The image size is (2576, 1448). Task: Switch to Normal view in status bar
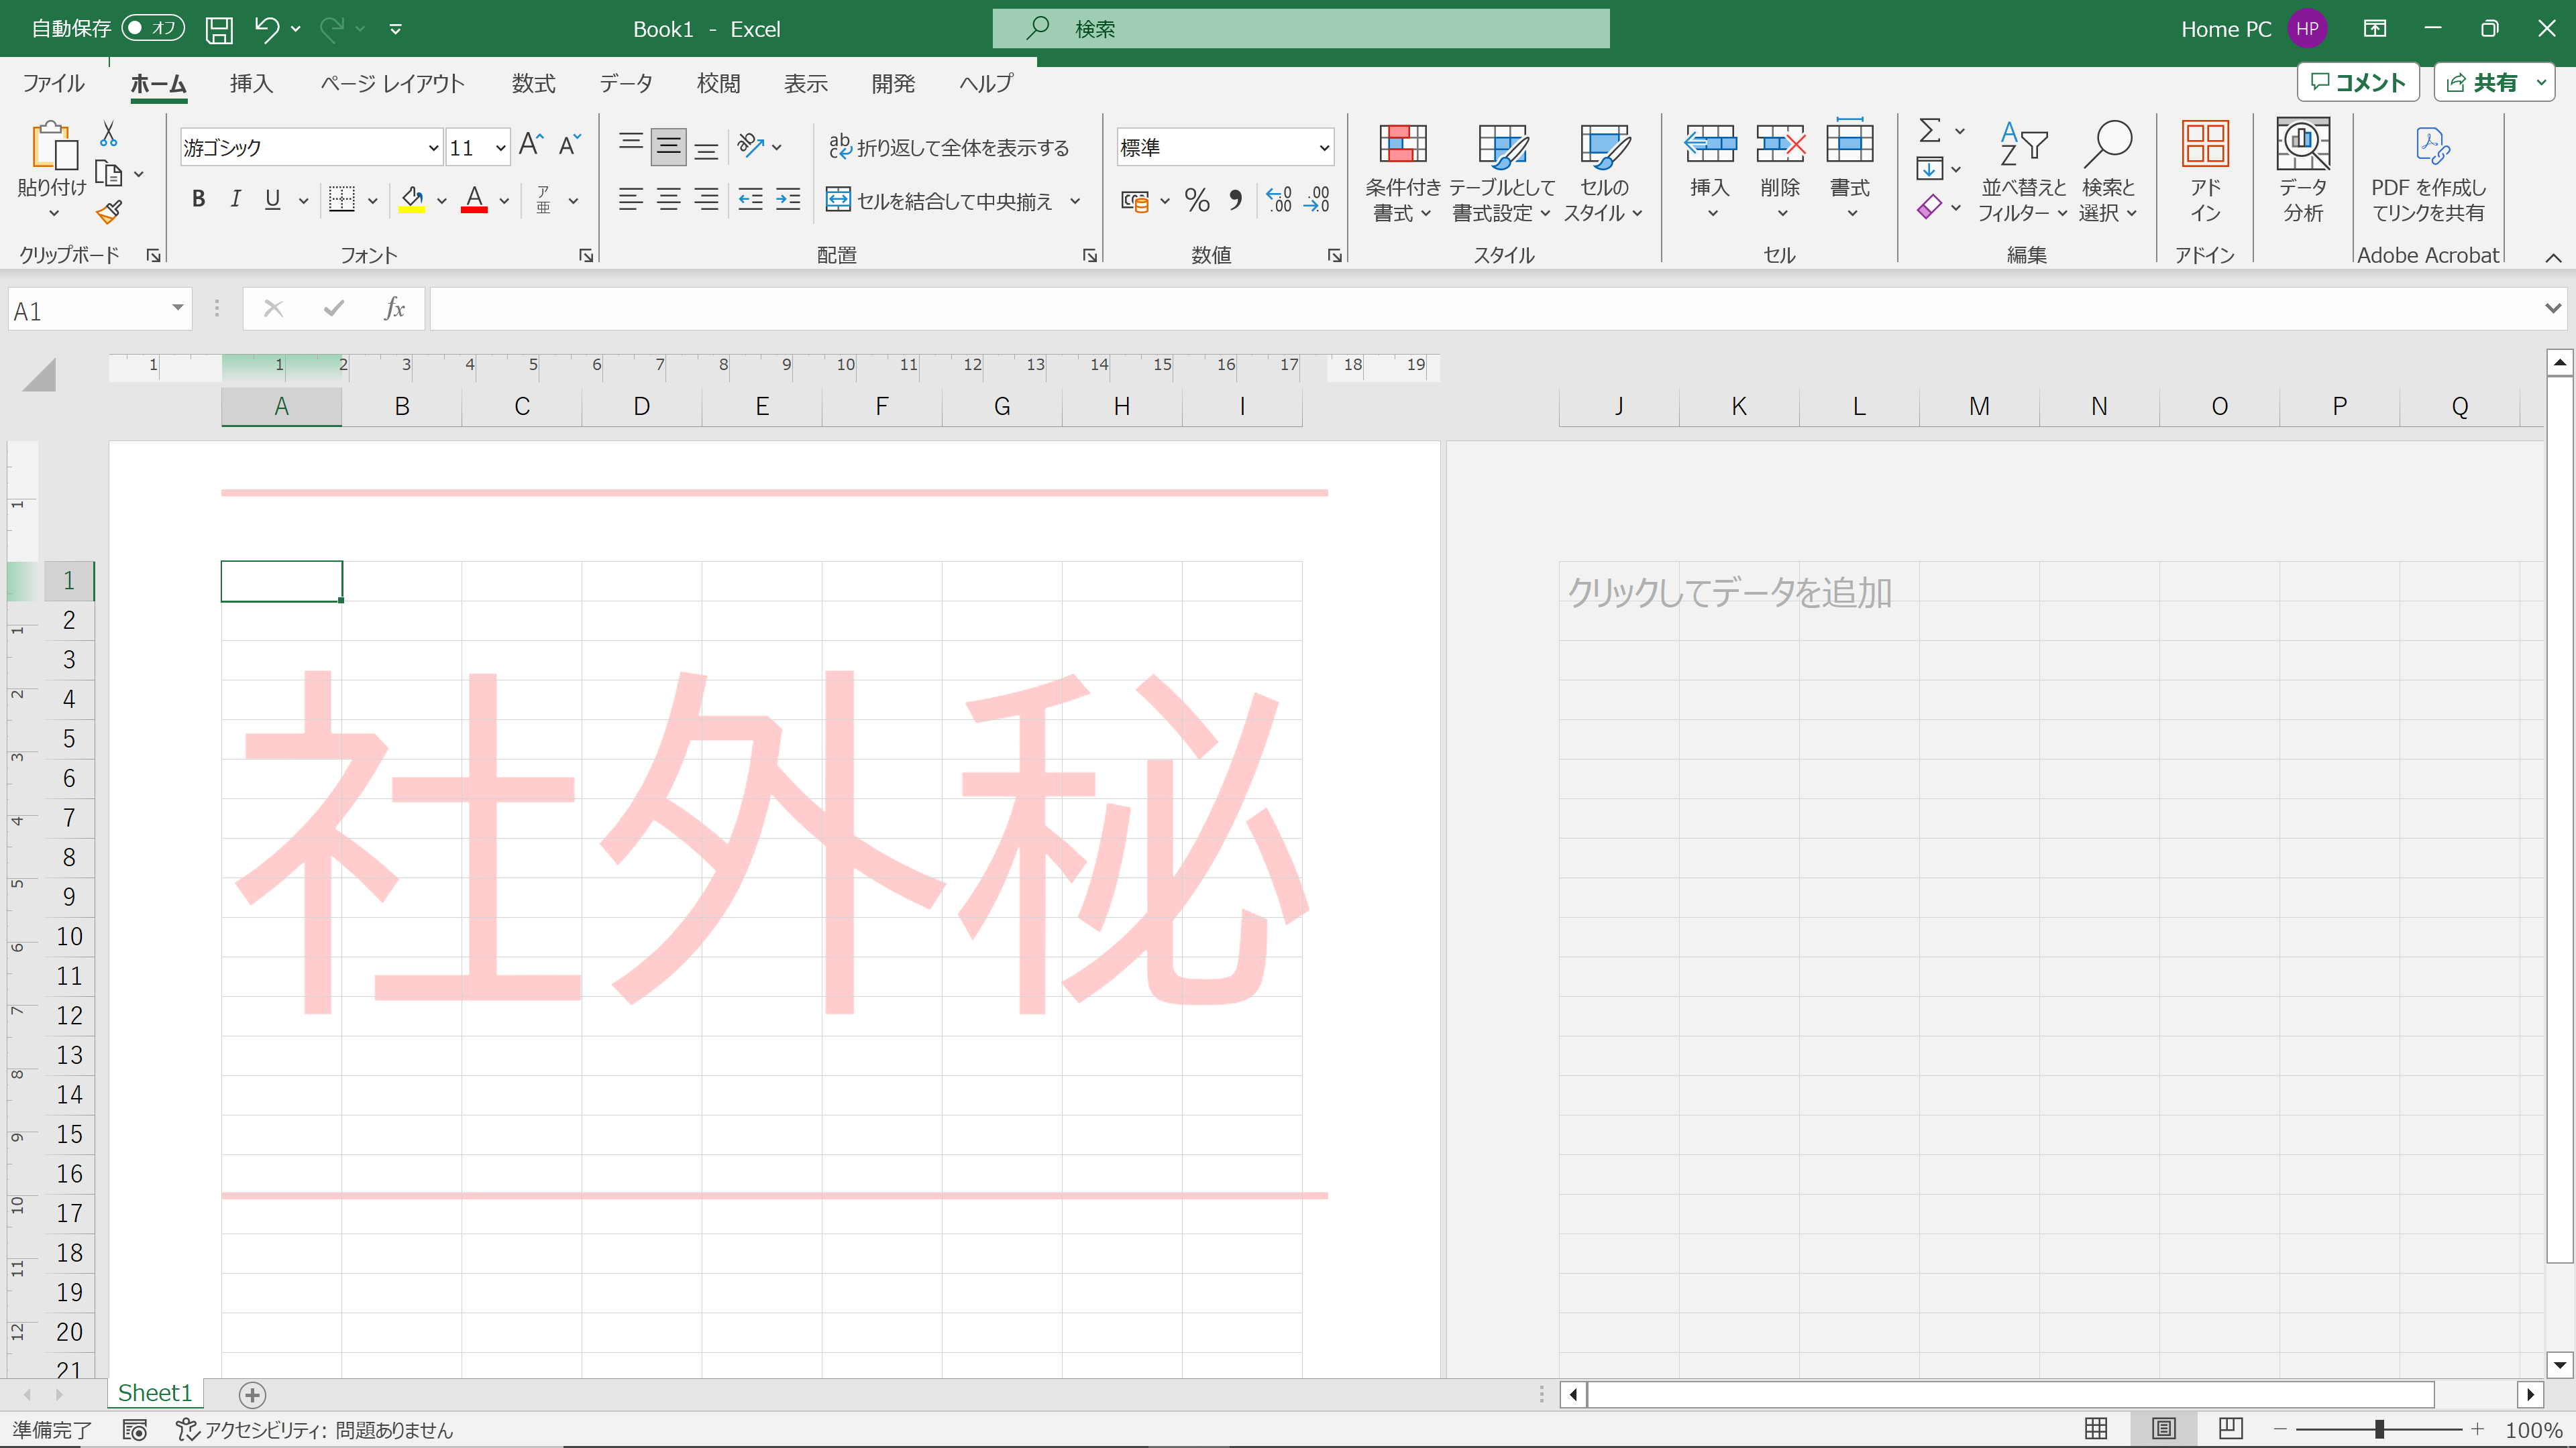pos(2096,1429)
